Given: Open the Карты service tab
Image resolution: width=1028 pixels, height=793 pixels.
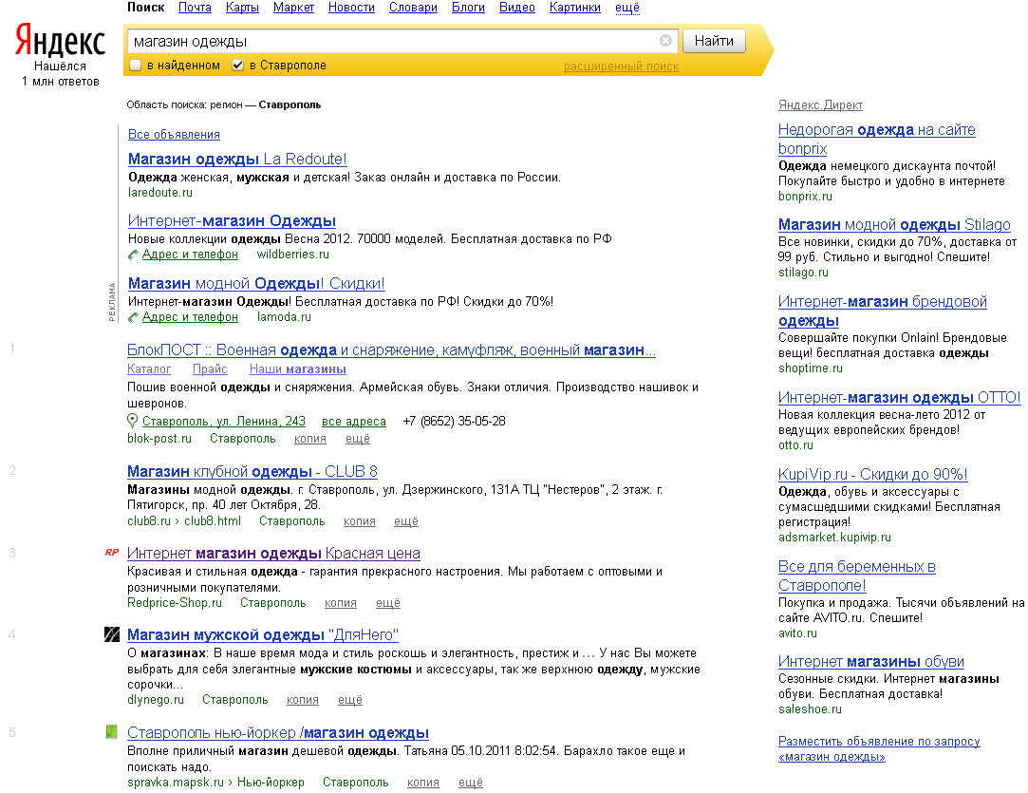Looking at the screenshot, I should pos(242,8).
